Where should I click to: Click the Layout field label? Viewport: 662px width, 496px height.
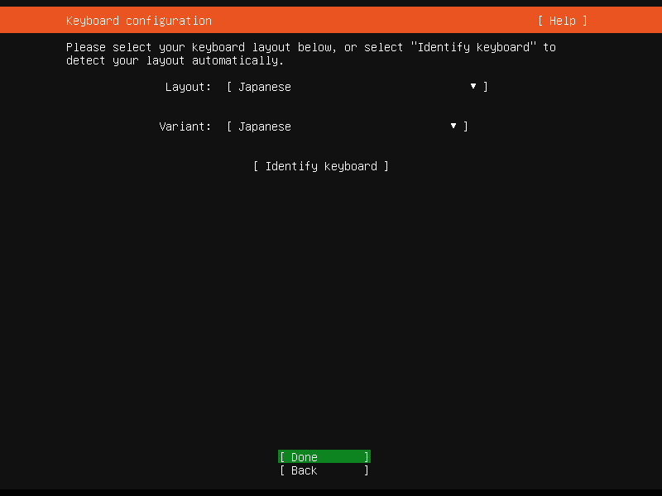click(x=188, y=86)
